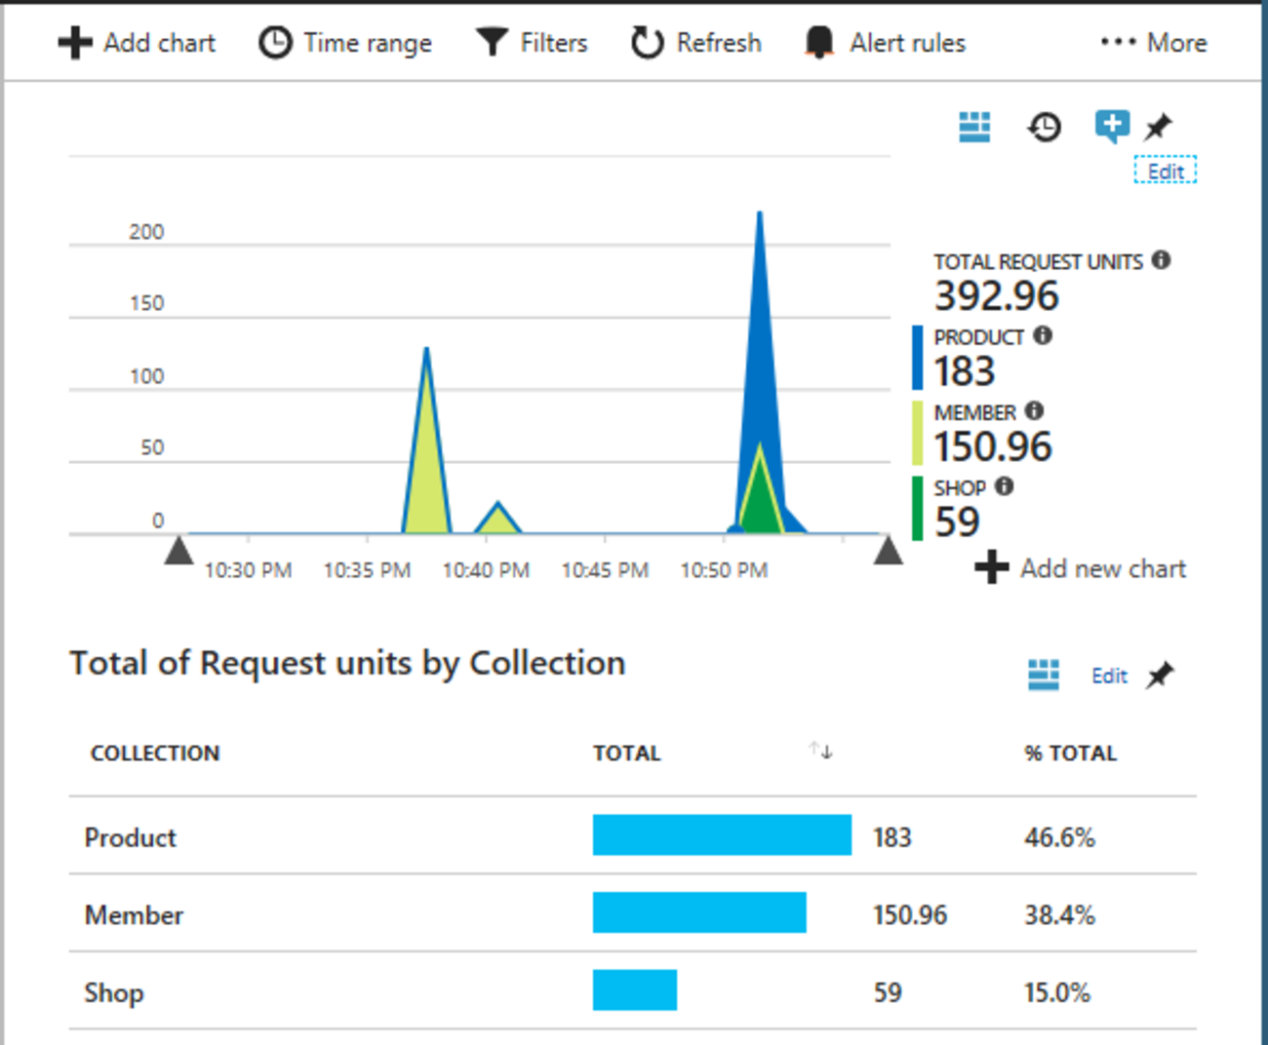Image resolution: width=1268 pixels, height=1045 pixels.
Task: Click the add comment feedback icon
Action: [x=1111, y=126]
